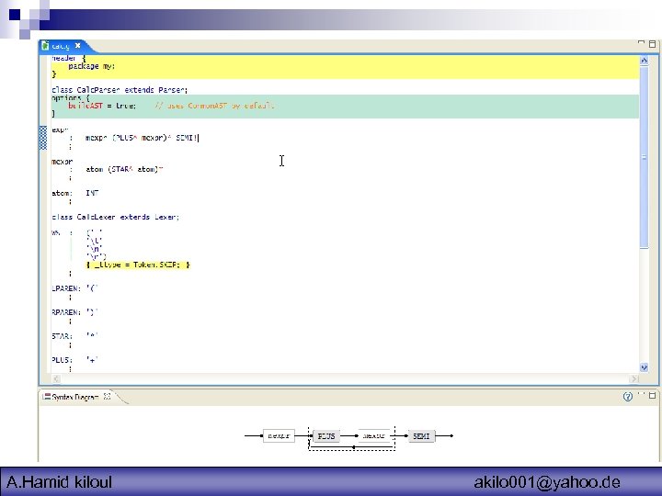Click the Syntax Diagram tab icon
662x496 pixels.
pyautogui.click(x=47, y=397)
